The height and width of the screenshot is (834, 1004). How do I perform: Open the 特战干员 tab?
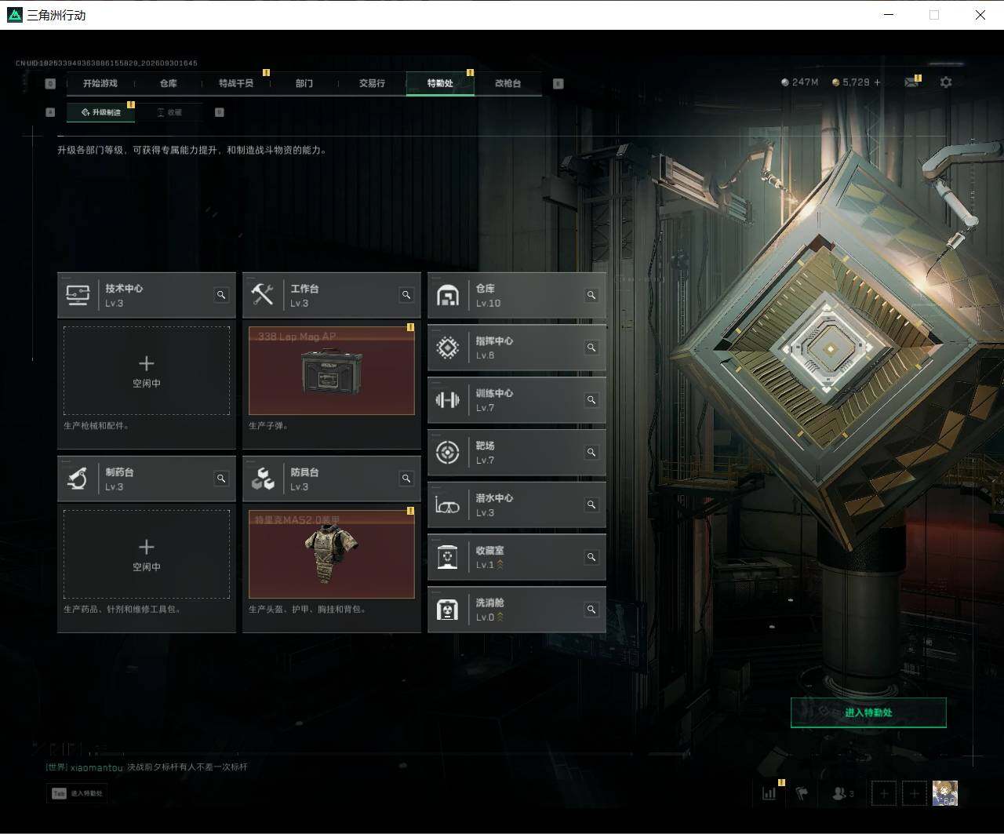(x=236, y=83)
